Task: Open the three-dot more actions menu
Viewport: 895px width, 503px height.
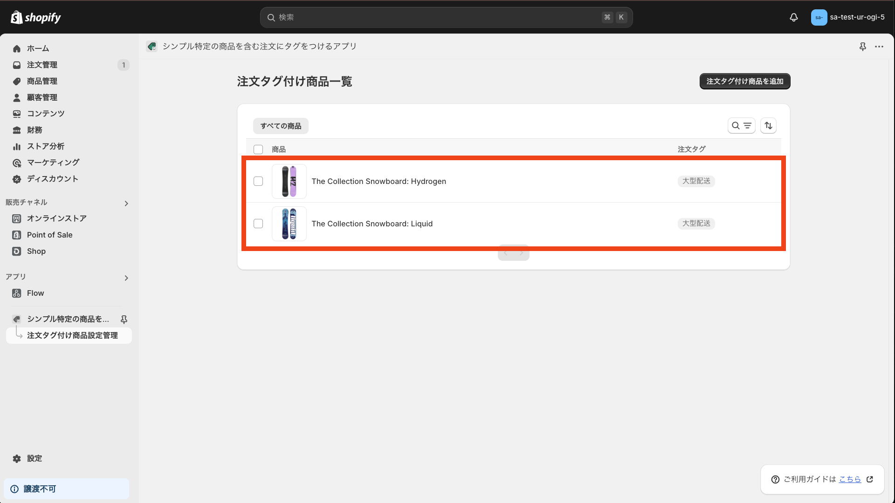Action: [x=879, y=47]
